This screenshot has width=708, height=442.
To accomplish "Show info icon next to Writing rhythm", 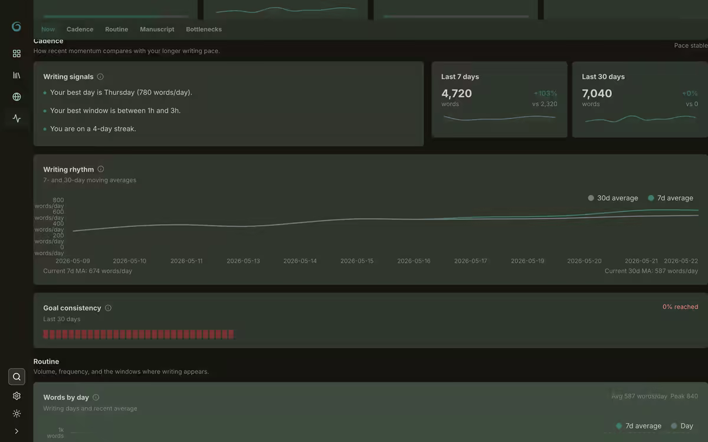I will coord(101,169).
